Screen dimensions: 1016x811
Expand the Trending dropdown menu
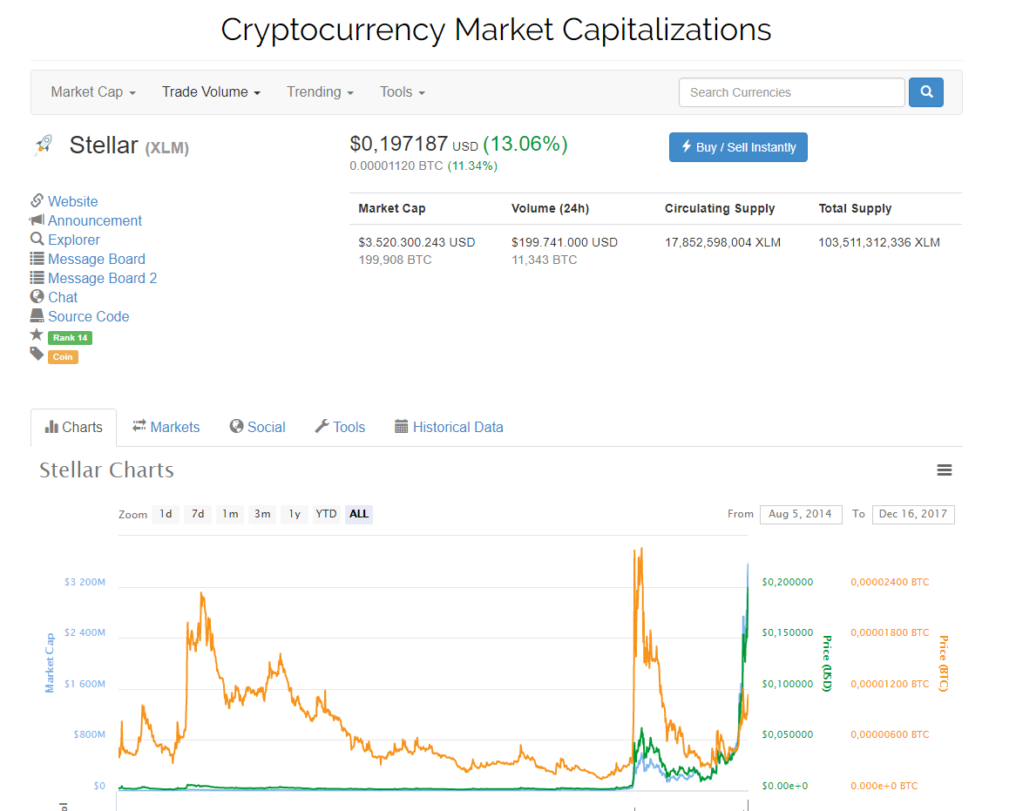coord(320,92)
